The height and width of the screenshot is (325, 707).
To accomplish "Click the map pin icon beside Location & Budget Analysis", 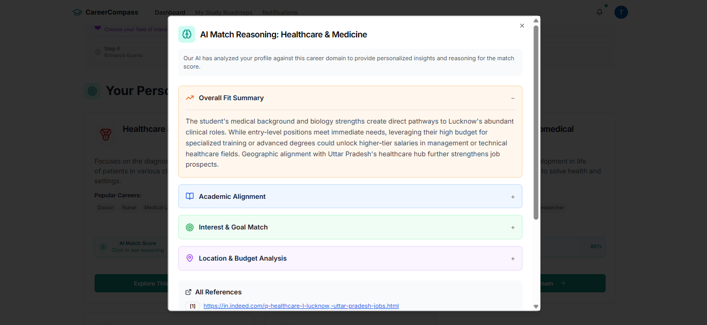I will click(x=190, y=258).
